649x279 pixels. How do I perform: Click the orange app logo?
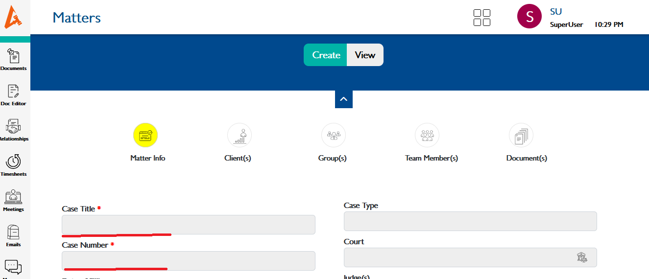tap(14, 17)
